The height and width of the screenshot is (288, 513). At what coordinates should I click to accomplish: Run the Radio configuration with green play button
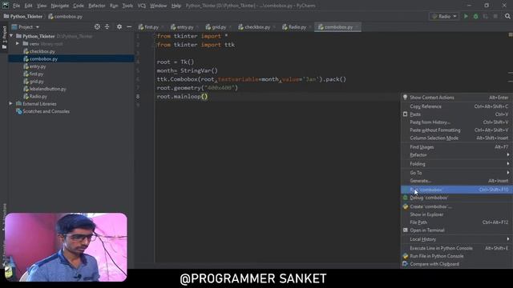pos(466,16)
